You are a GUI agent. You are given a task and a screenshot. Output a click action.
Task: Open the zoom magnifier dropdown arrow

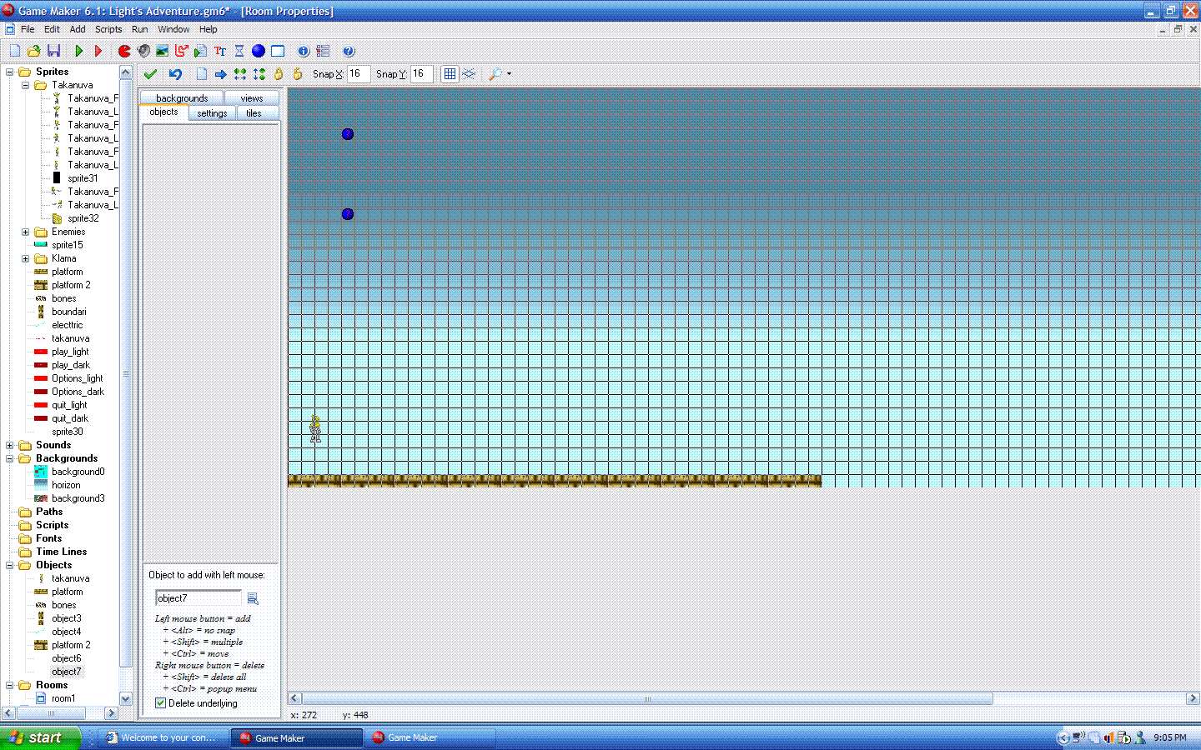click(x=509, y=74)
